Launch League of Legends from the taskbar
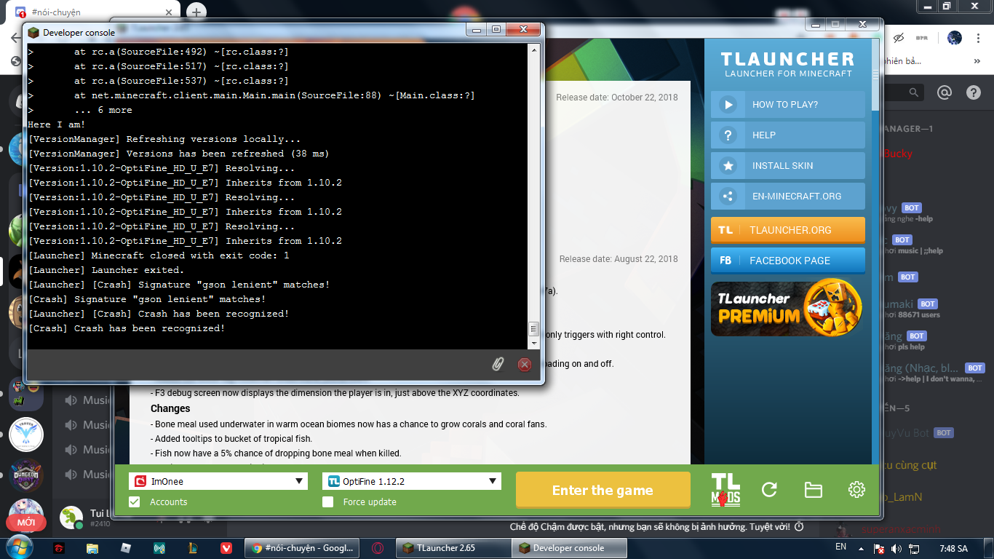994x559 pixels. [x=193, y=548]
